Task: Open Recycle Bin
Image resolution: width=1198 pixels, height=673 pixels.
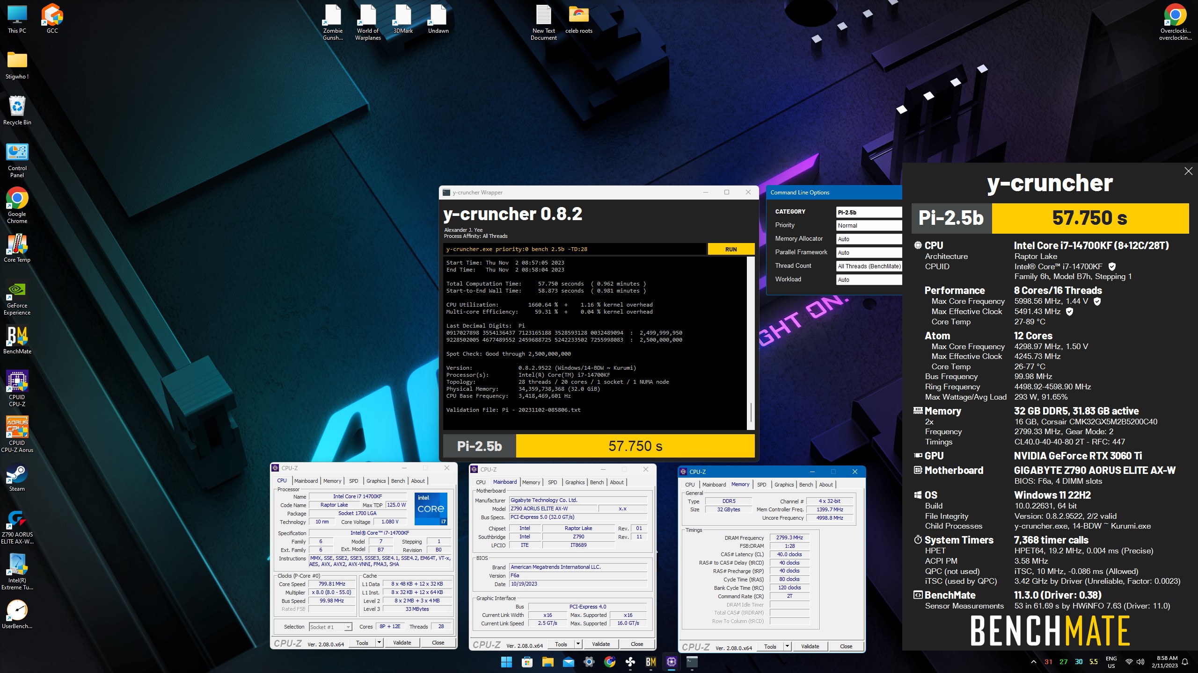Action: pos(17,111)
